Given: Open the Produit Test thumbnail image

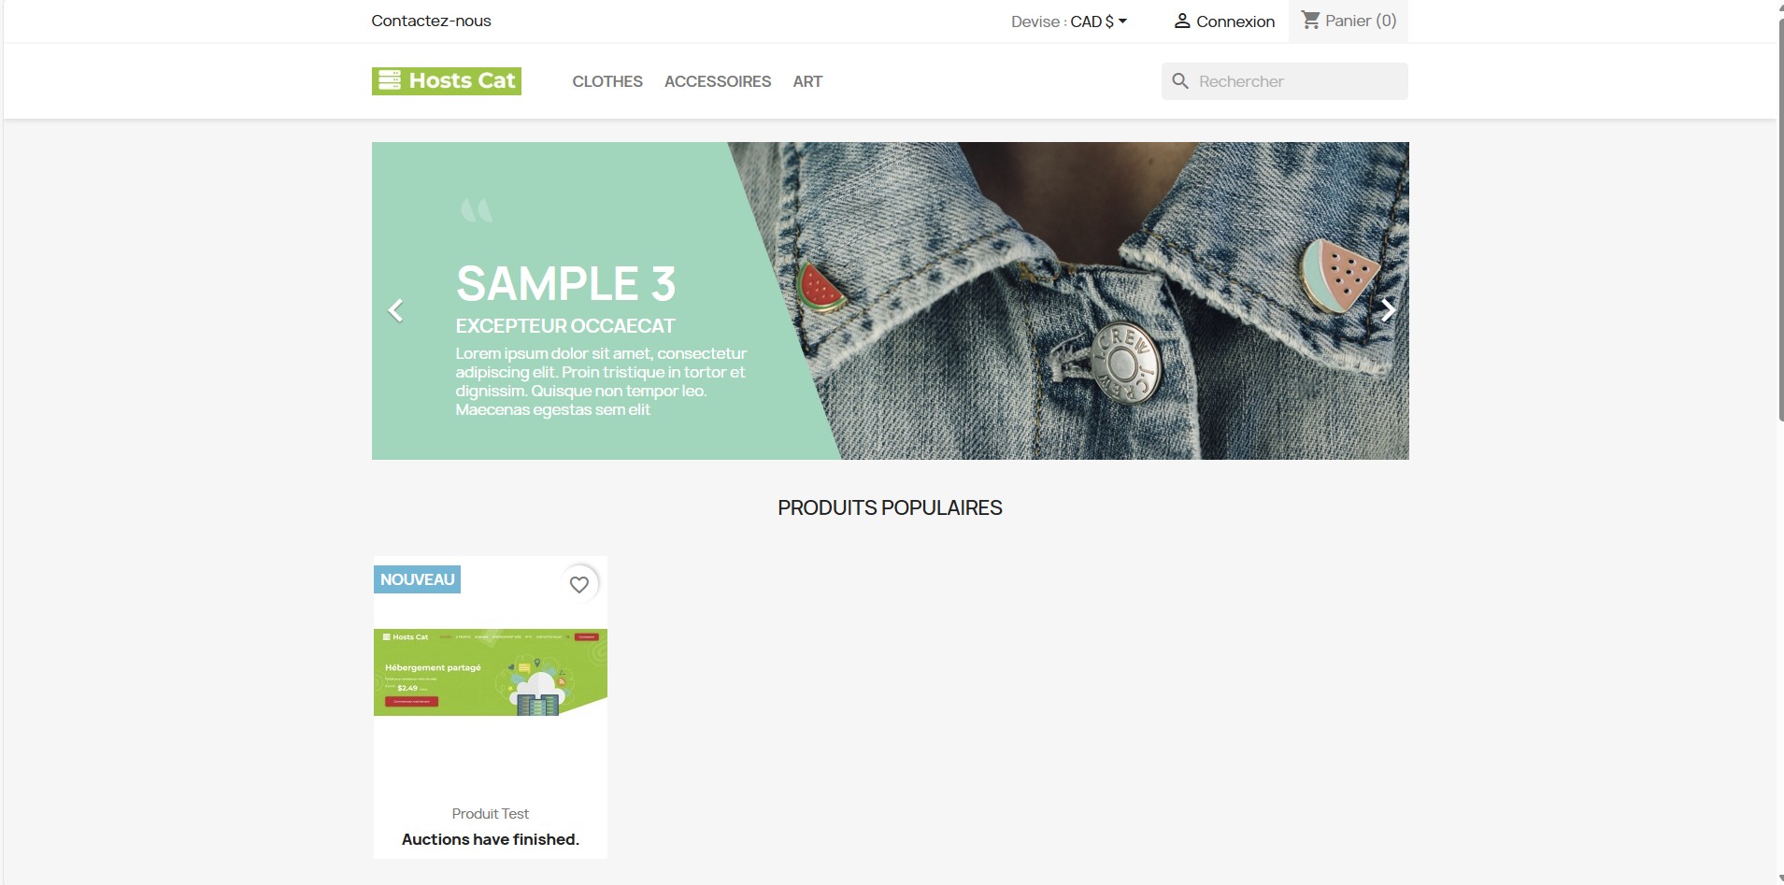Looking at the screenshot, I should (491, 673).
